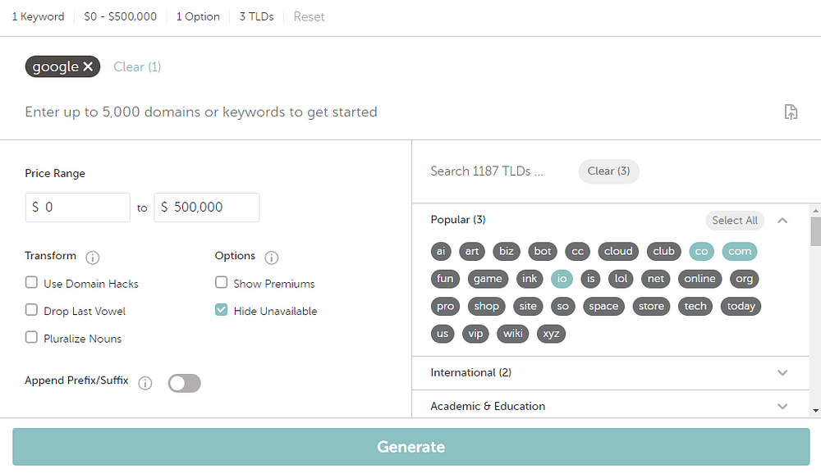Image resolution: width=821 pixels, height=474 pixels.
Task: Click Reset in the top filter bar
Action: tap(309, 16)
